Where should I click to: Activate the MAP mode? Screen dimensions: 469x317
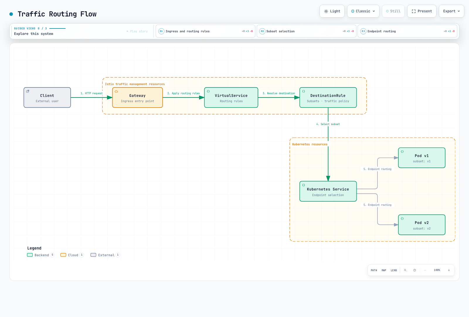[384, 270]
